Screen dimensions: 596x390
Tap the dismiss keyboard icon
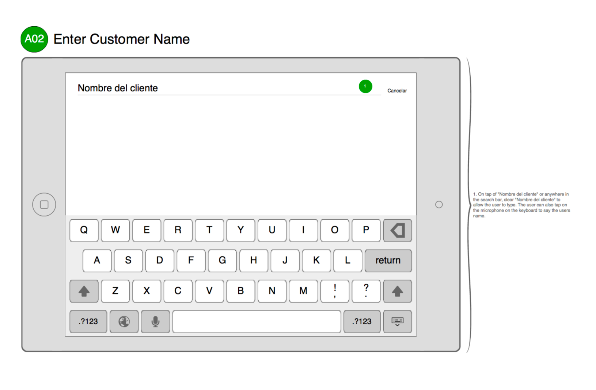pyautogui.click(x=397, y=322)
